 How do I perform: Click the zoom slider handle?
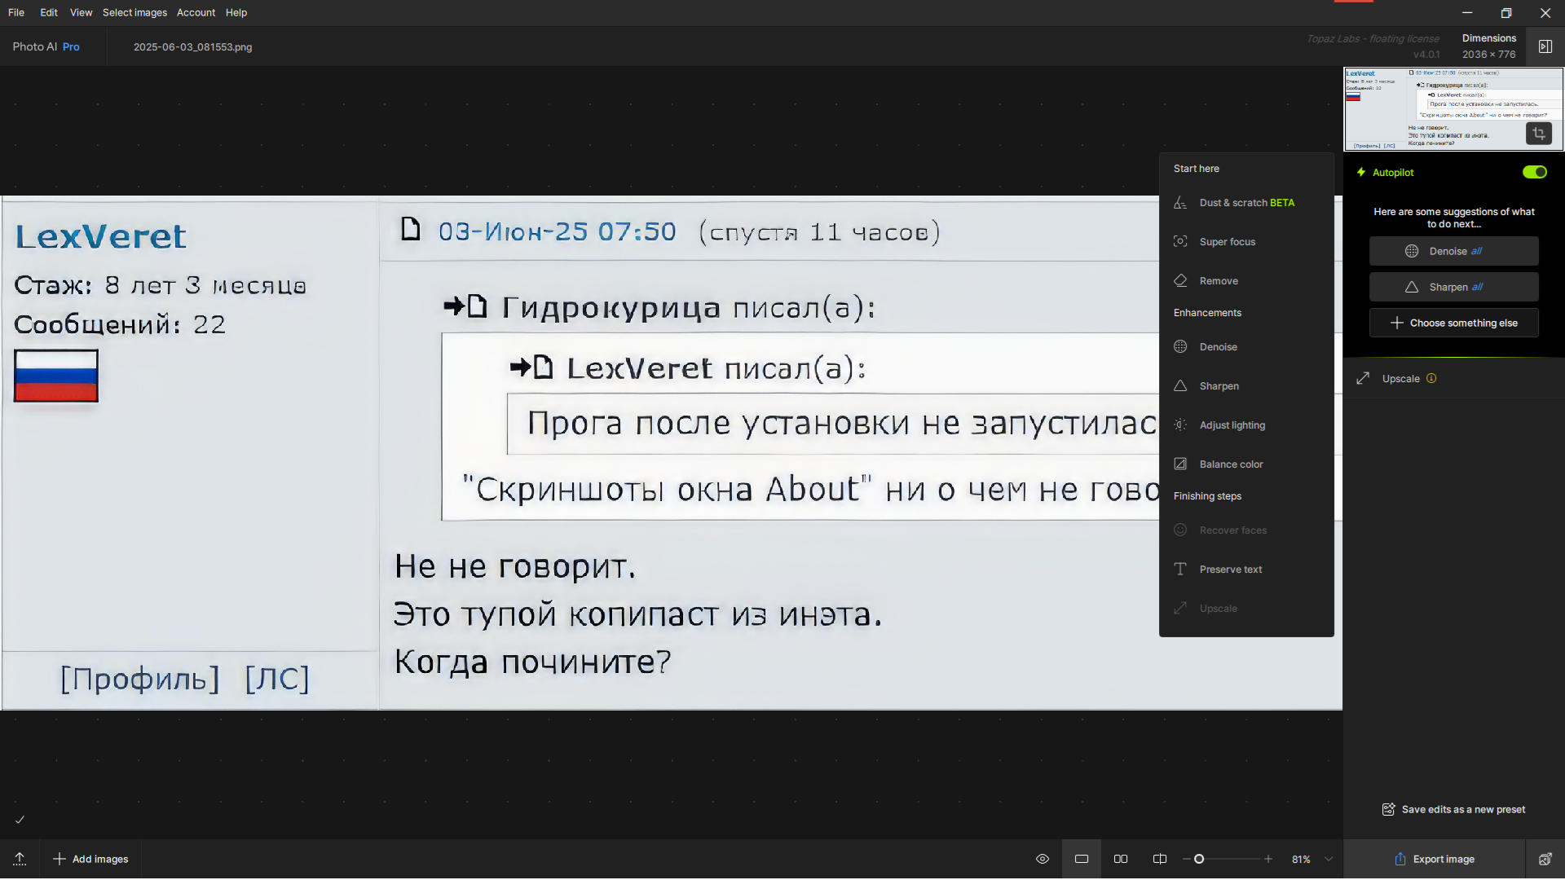pos(1199,859)
